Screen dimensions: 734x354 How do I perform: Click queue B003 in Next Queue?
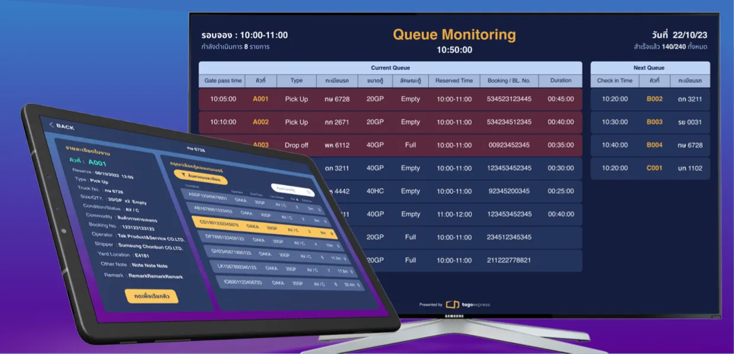click(x=654, y=122)
